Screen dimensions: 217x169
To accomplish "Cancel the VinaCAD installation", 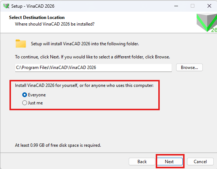I will coord(200,162).
